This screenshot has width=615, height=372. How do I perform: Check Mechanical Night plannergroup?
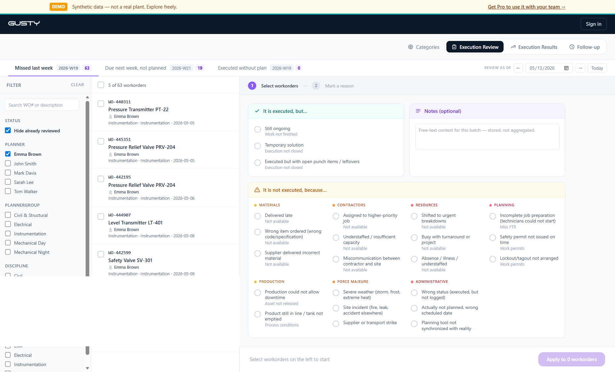(x=8, y=252)
